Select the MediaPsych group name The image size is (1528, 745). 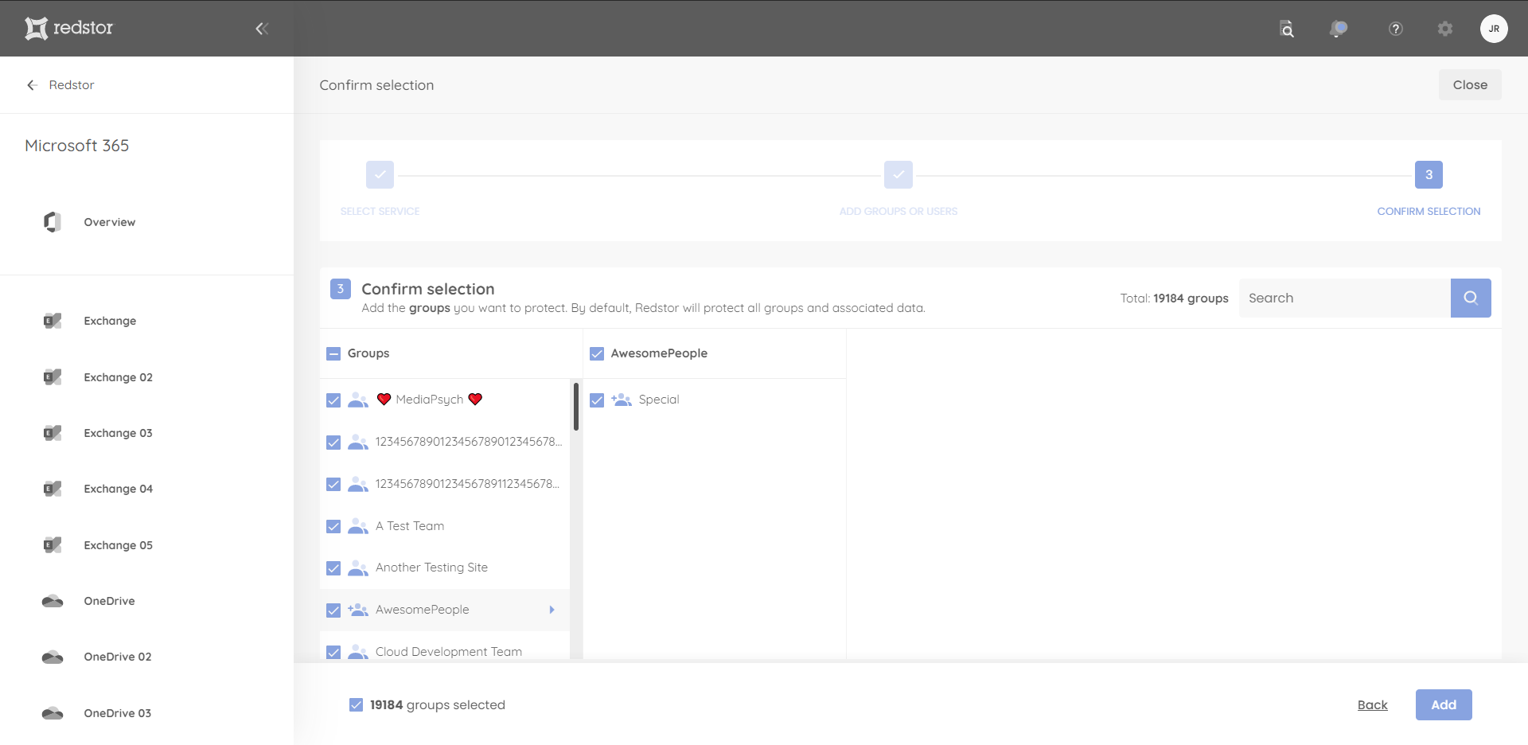click(429, 400)
